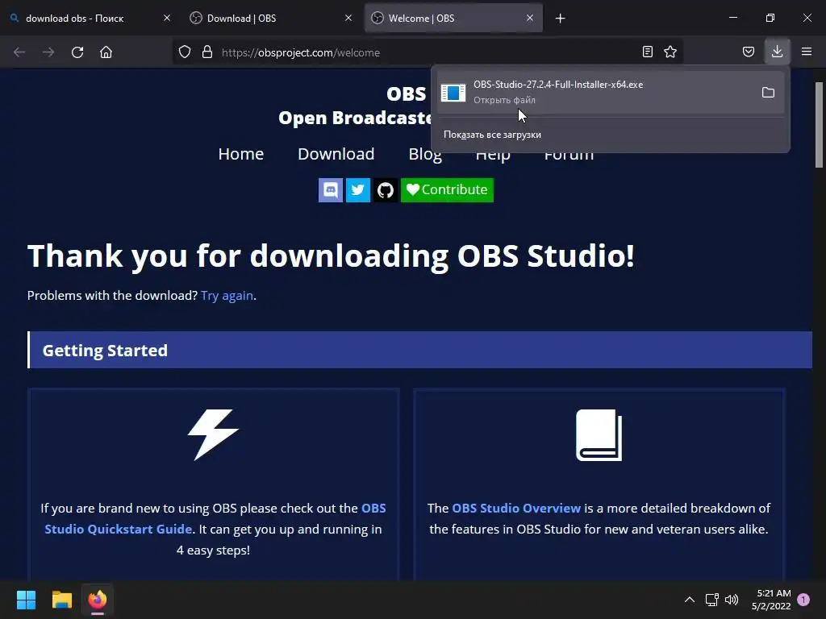Toggle the downloads toolbar button
The width and height of the screenshot is (826, 619).
pos(777,52)
